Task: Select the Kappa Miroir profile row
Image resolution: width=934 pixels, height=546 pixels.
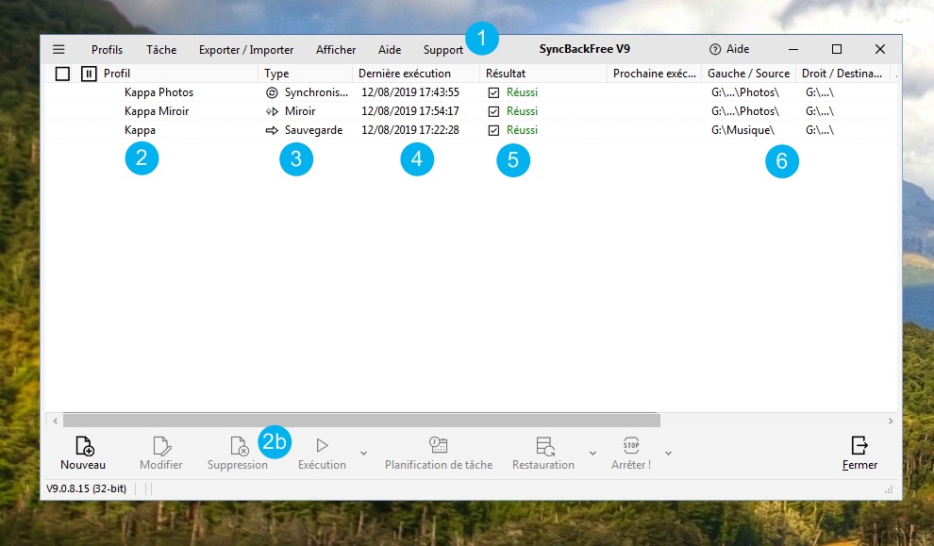Action: coord(471,111)
